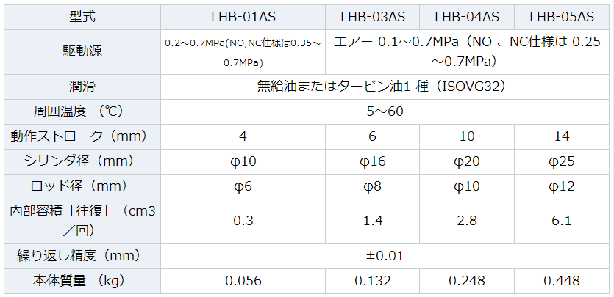Click the LHB-04AS header cell
This screenshot has height=297, width=614.
coord(467,17)
